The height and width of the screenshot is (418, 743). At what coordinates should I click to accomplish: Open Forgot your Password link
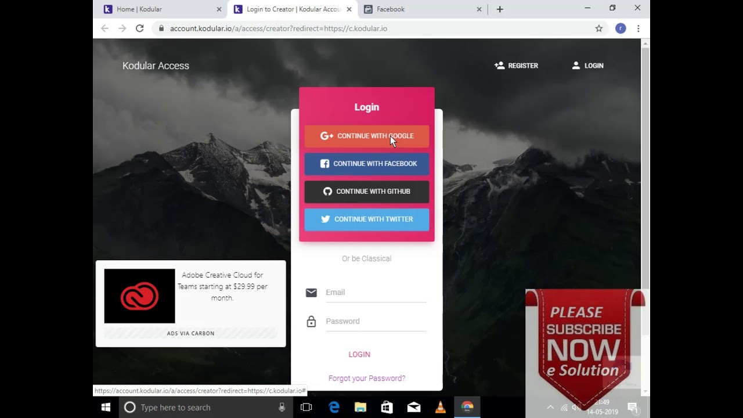[367, 378]
